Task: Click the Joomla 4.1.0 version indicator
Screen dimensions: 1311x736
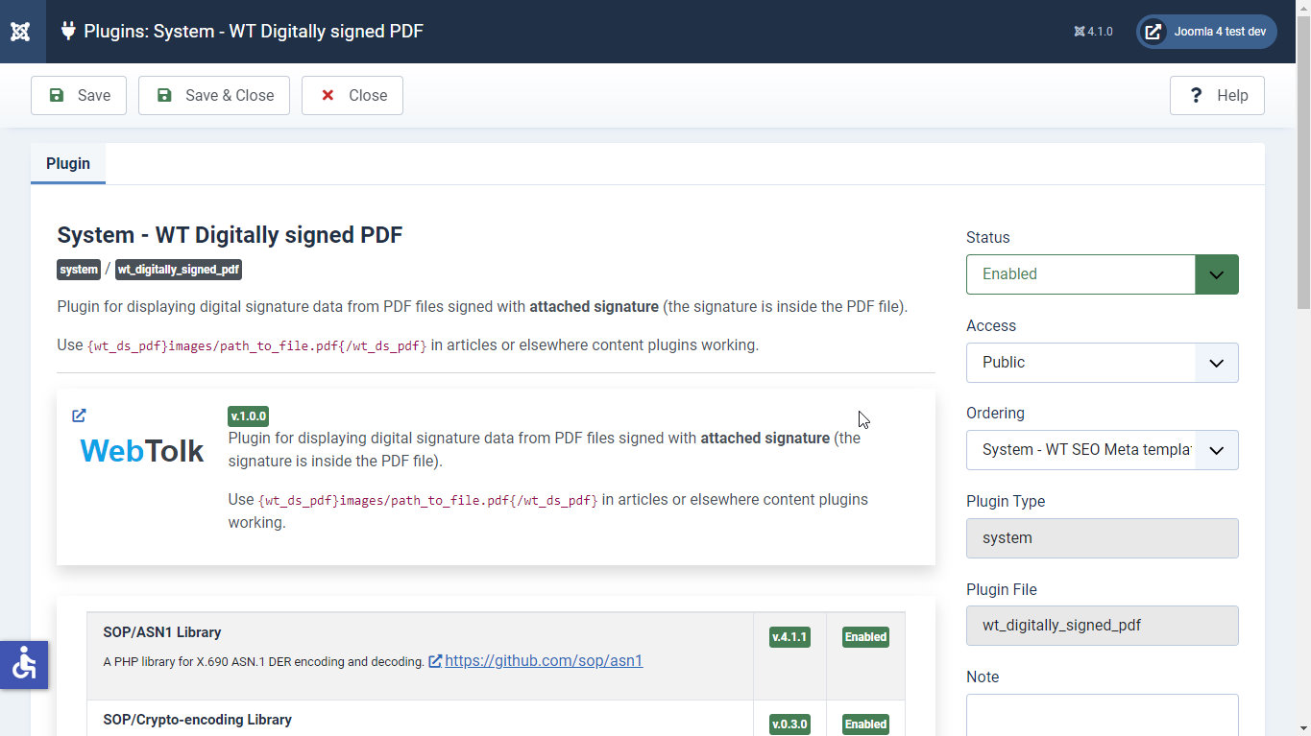Action: click(1093, 32)
